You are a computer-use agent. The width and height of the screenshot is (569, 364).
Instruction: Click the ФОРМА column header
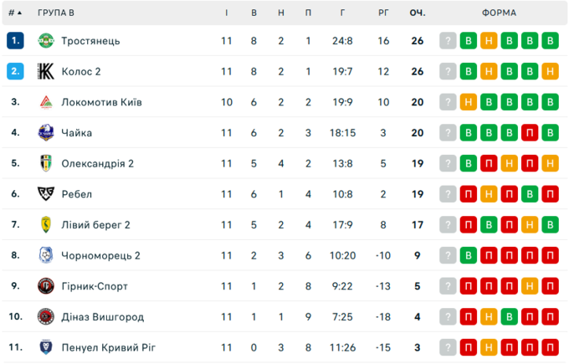pyautogui.click(x=499, y=13)
